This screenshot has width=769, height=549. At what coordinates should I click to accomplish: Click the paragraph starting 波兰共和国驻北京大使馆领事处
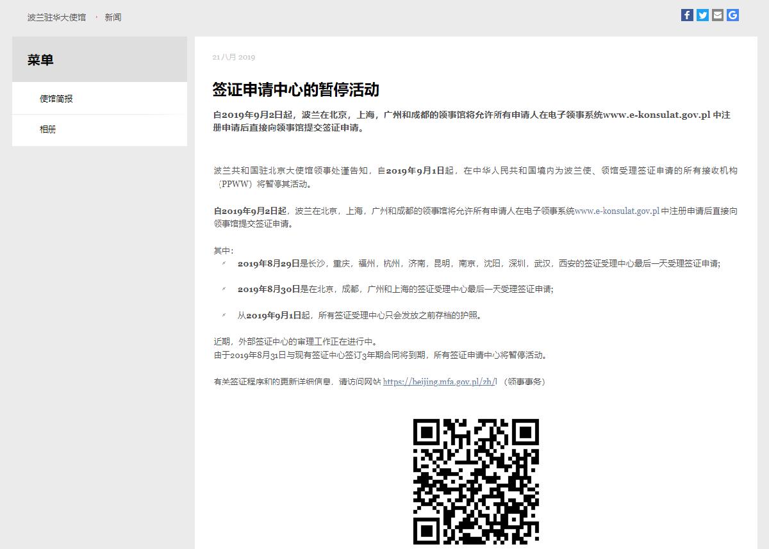(475, 177)
